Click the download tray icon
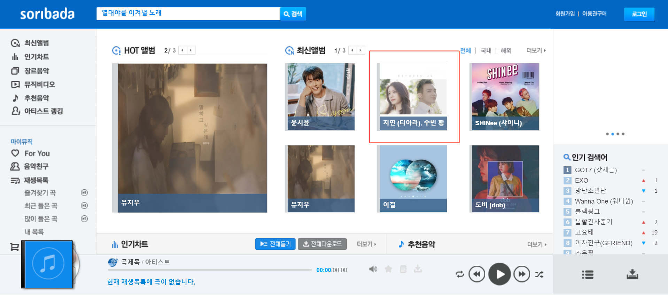 [632, 274]
